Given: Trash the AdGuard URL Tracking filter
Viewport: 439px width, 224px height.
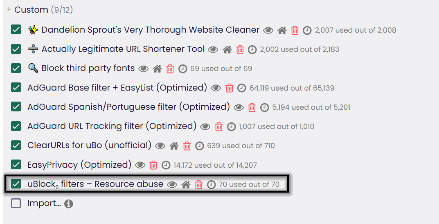Looking at the screenshot, I should tap(219, 126).
